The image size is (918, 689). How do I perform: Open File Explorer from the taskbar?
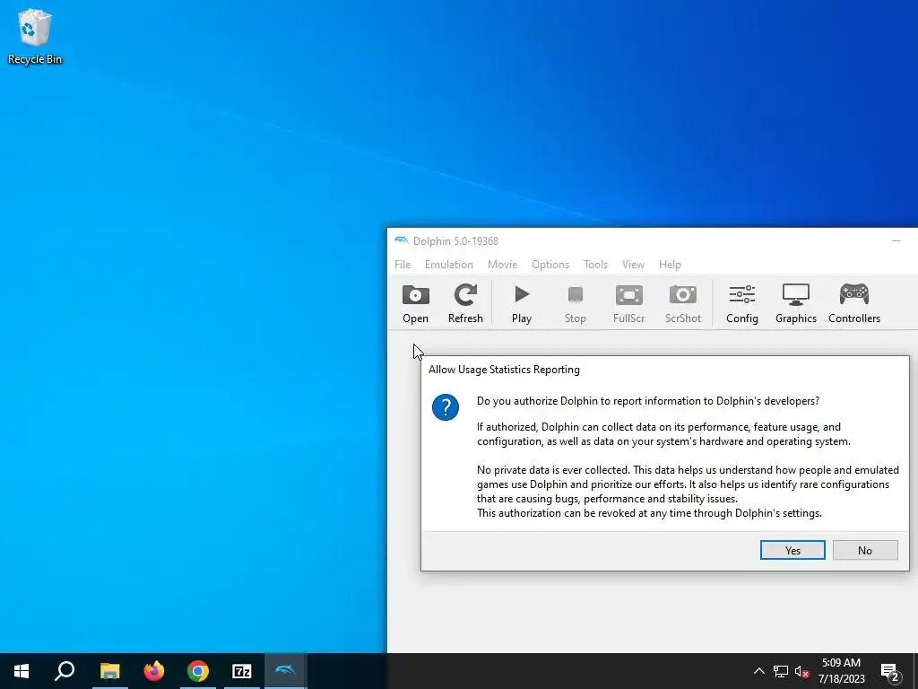coord(109,671)
